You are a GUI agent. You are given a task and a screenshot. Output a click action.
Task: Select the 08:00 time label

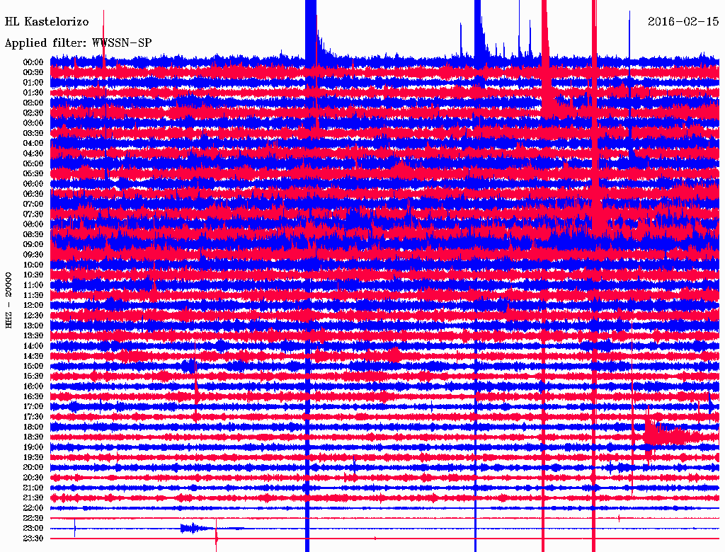[33, 224]
